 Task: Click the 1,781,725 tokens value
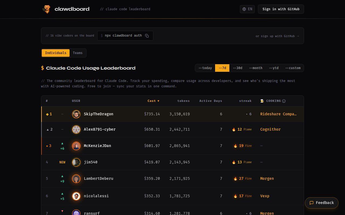coord(180,196)
